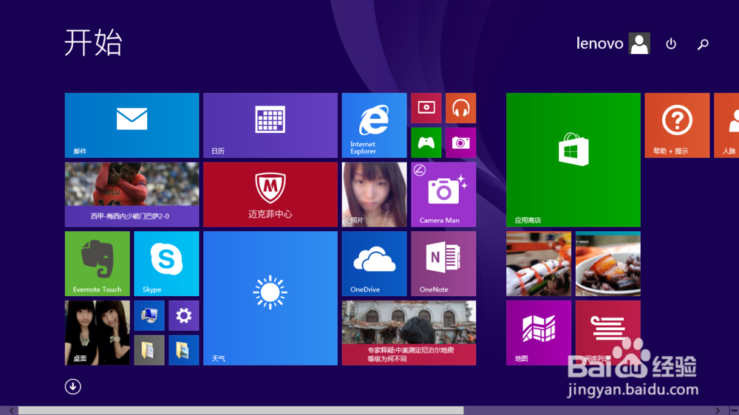739x415 pixels.
Task: Open the green Games controller tile
Action: [x=426, y=143]
